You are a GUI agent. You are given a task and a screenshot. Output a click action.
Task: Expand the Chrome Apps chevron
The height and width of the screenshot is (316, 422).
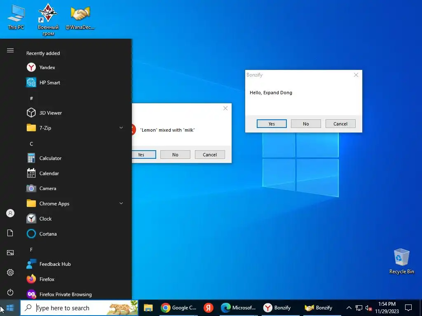point(121,203)
